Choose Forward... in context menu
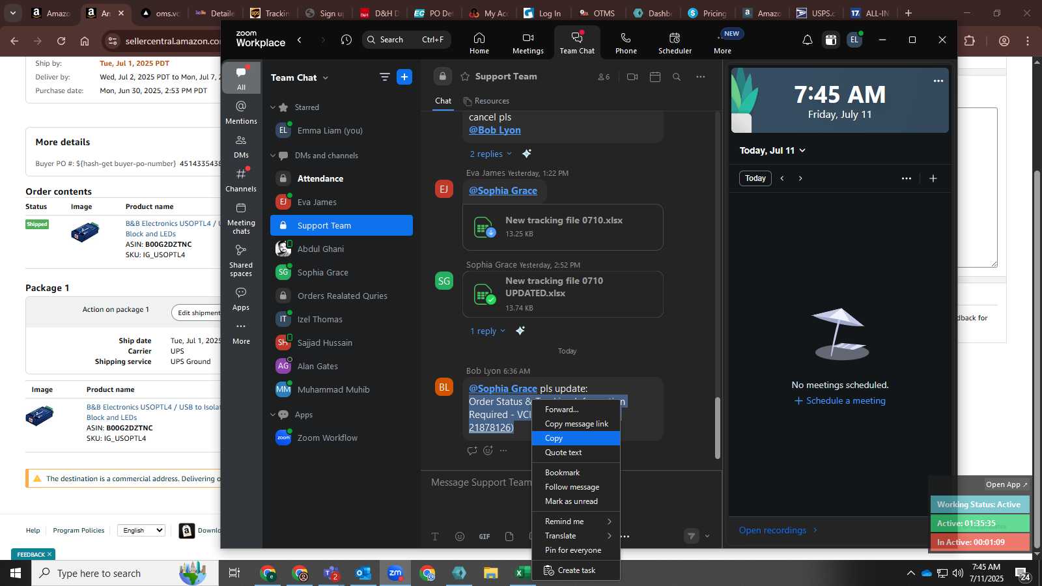This screenshot has height=586, width=1042. tap(576, 410)
